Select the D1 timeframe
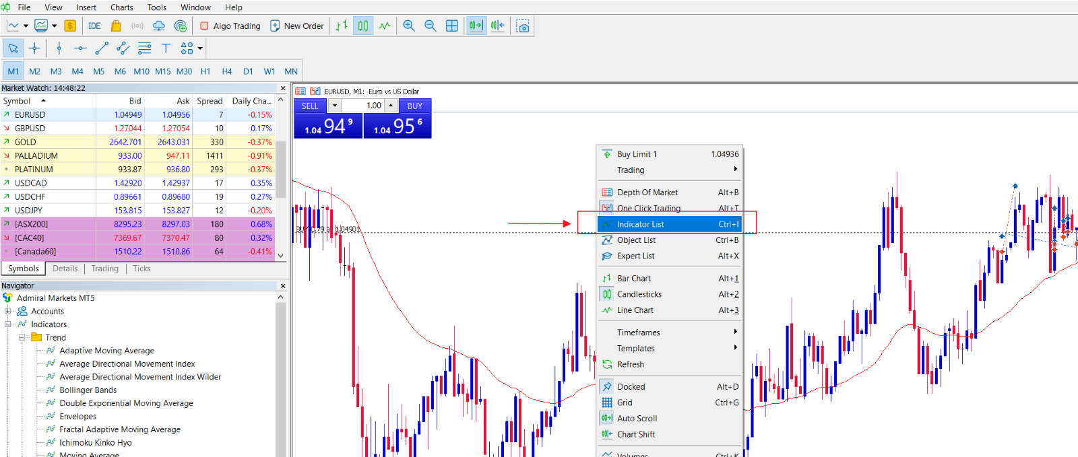Screen dimensions: 1078x457 tap(248, 71)
